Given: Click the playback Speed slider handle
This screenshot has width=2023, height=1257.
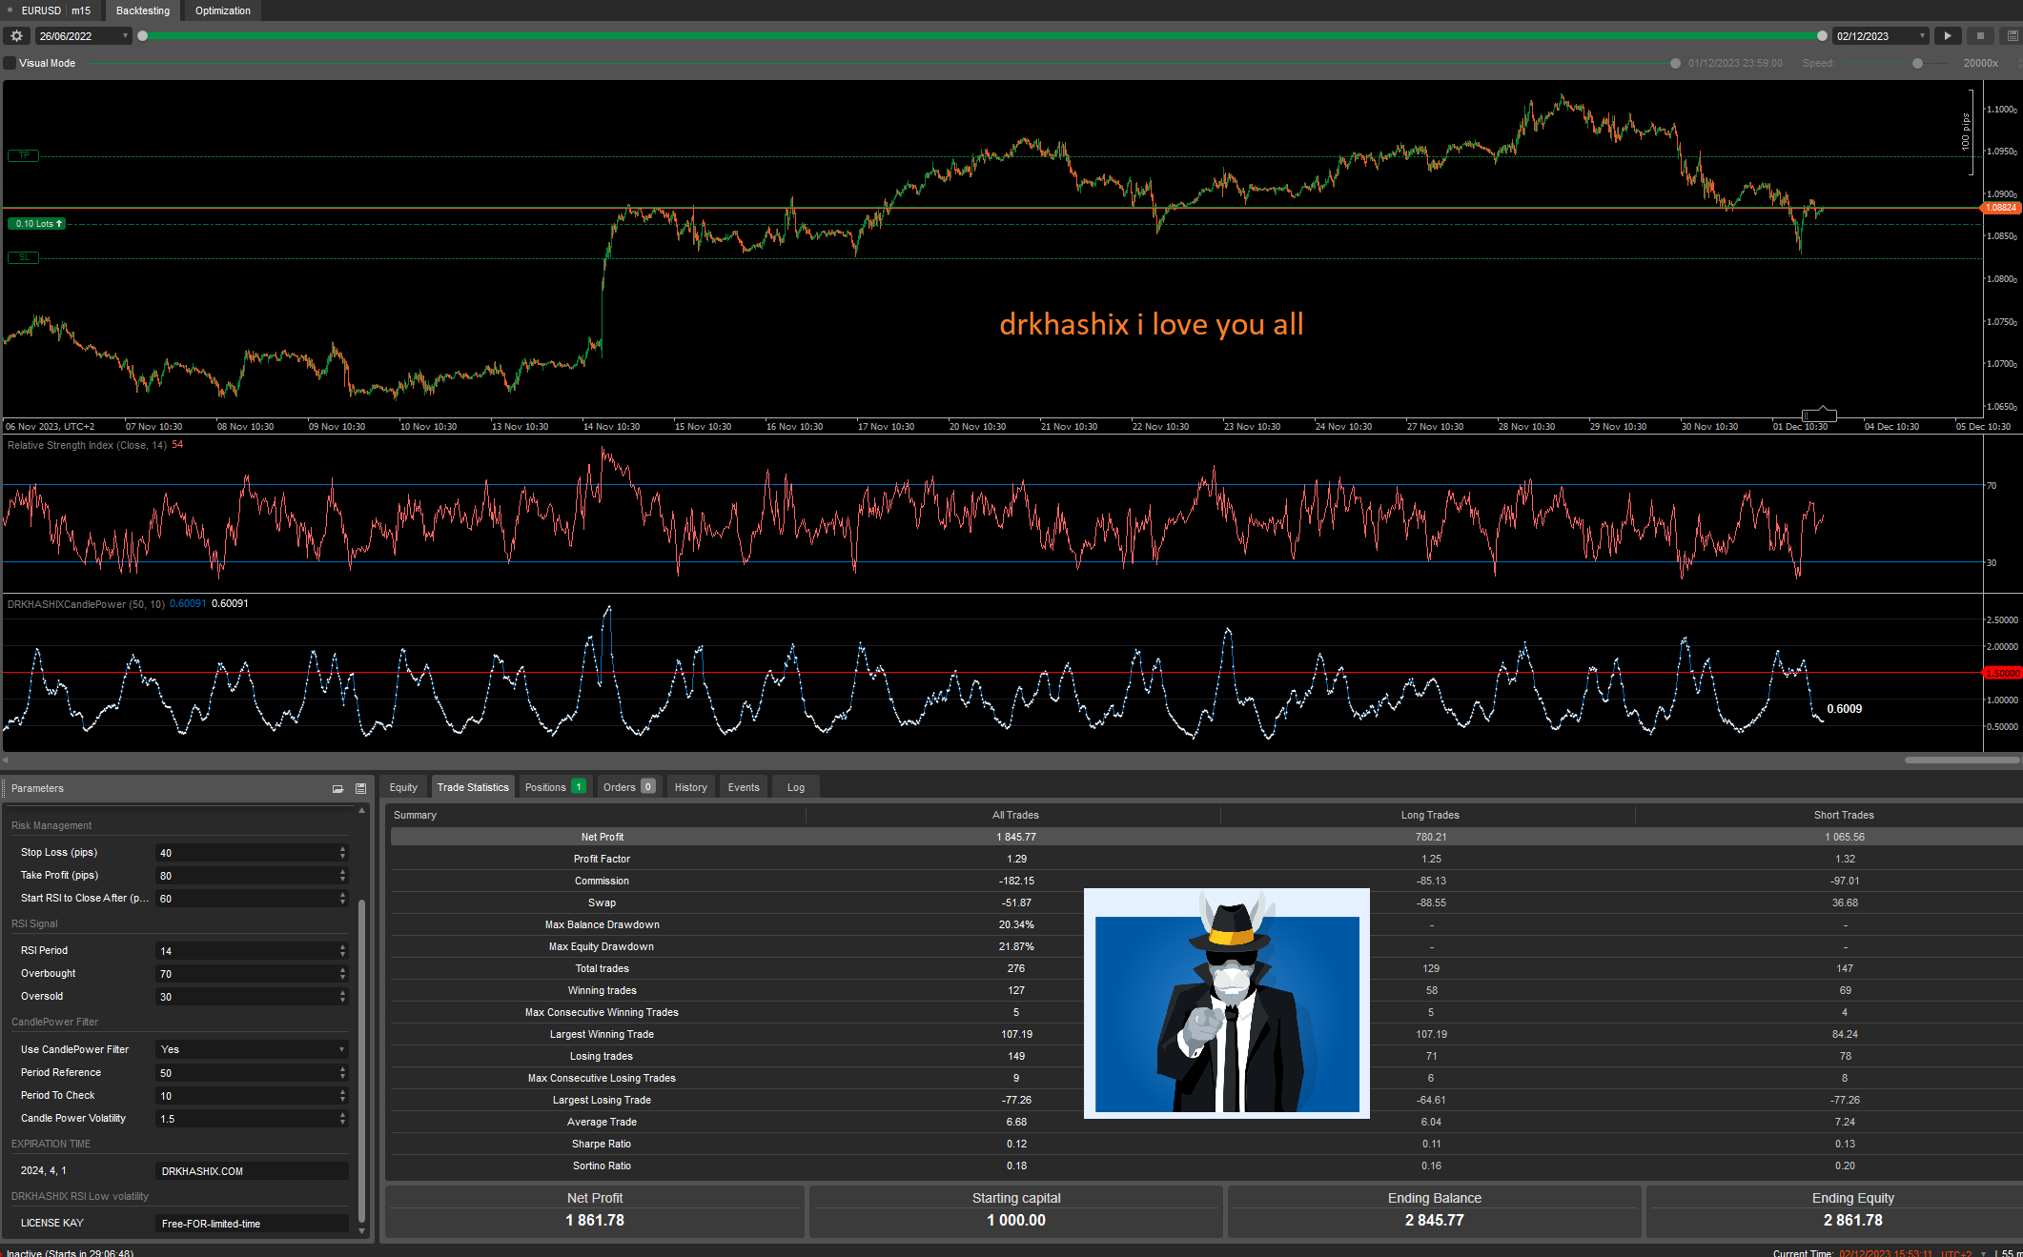Looking at the screenshot, I should click(1915, 63).
